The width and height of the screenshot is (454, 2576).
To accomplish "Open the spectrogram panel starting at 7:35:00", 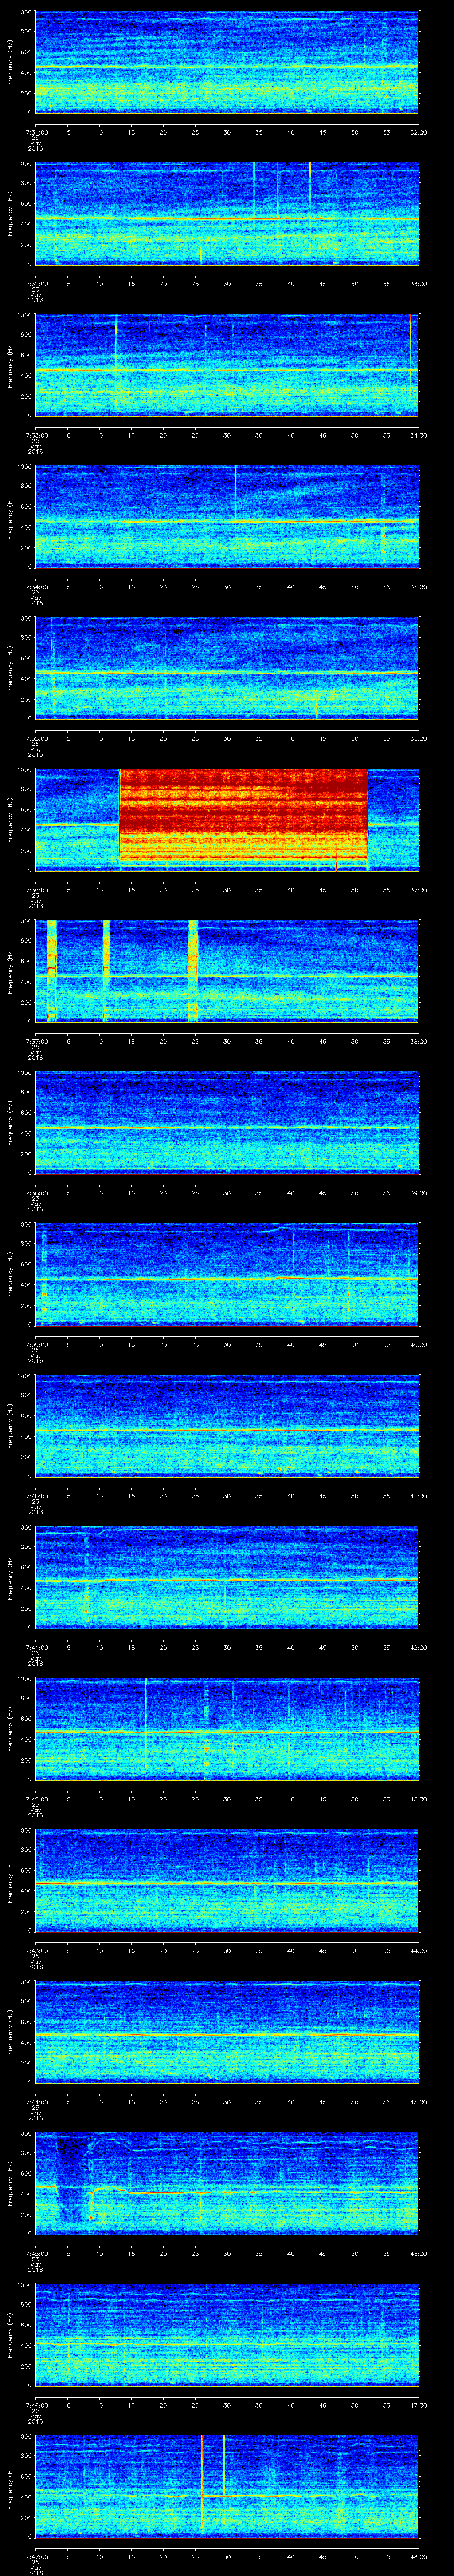I will pos(227,668).
